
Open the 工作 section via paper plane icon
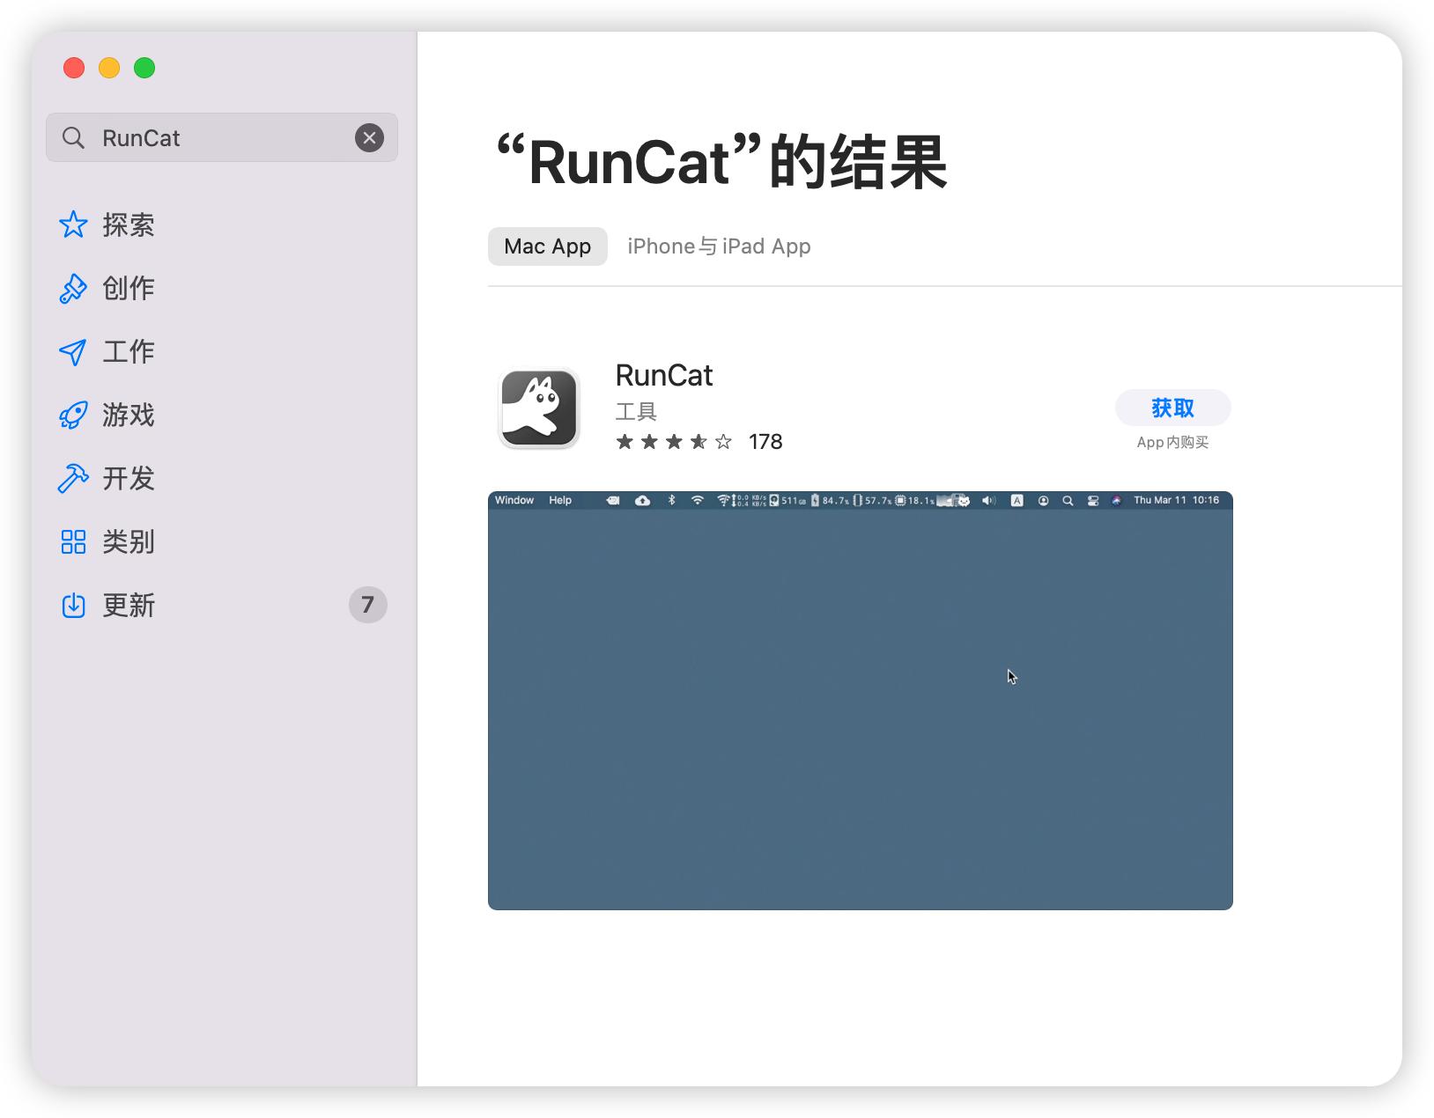pyautogui.click(x=73, y=351)
